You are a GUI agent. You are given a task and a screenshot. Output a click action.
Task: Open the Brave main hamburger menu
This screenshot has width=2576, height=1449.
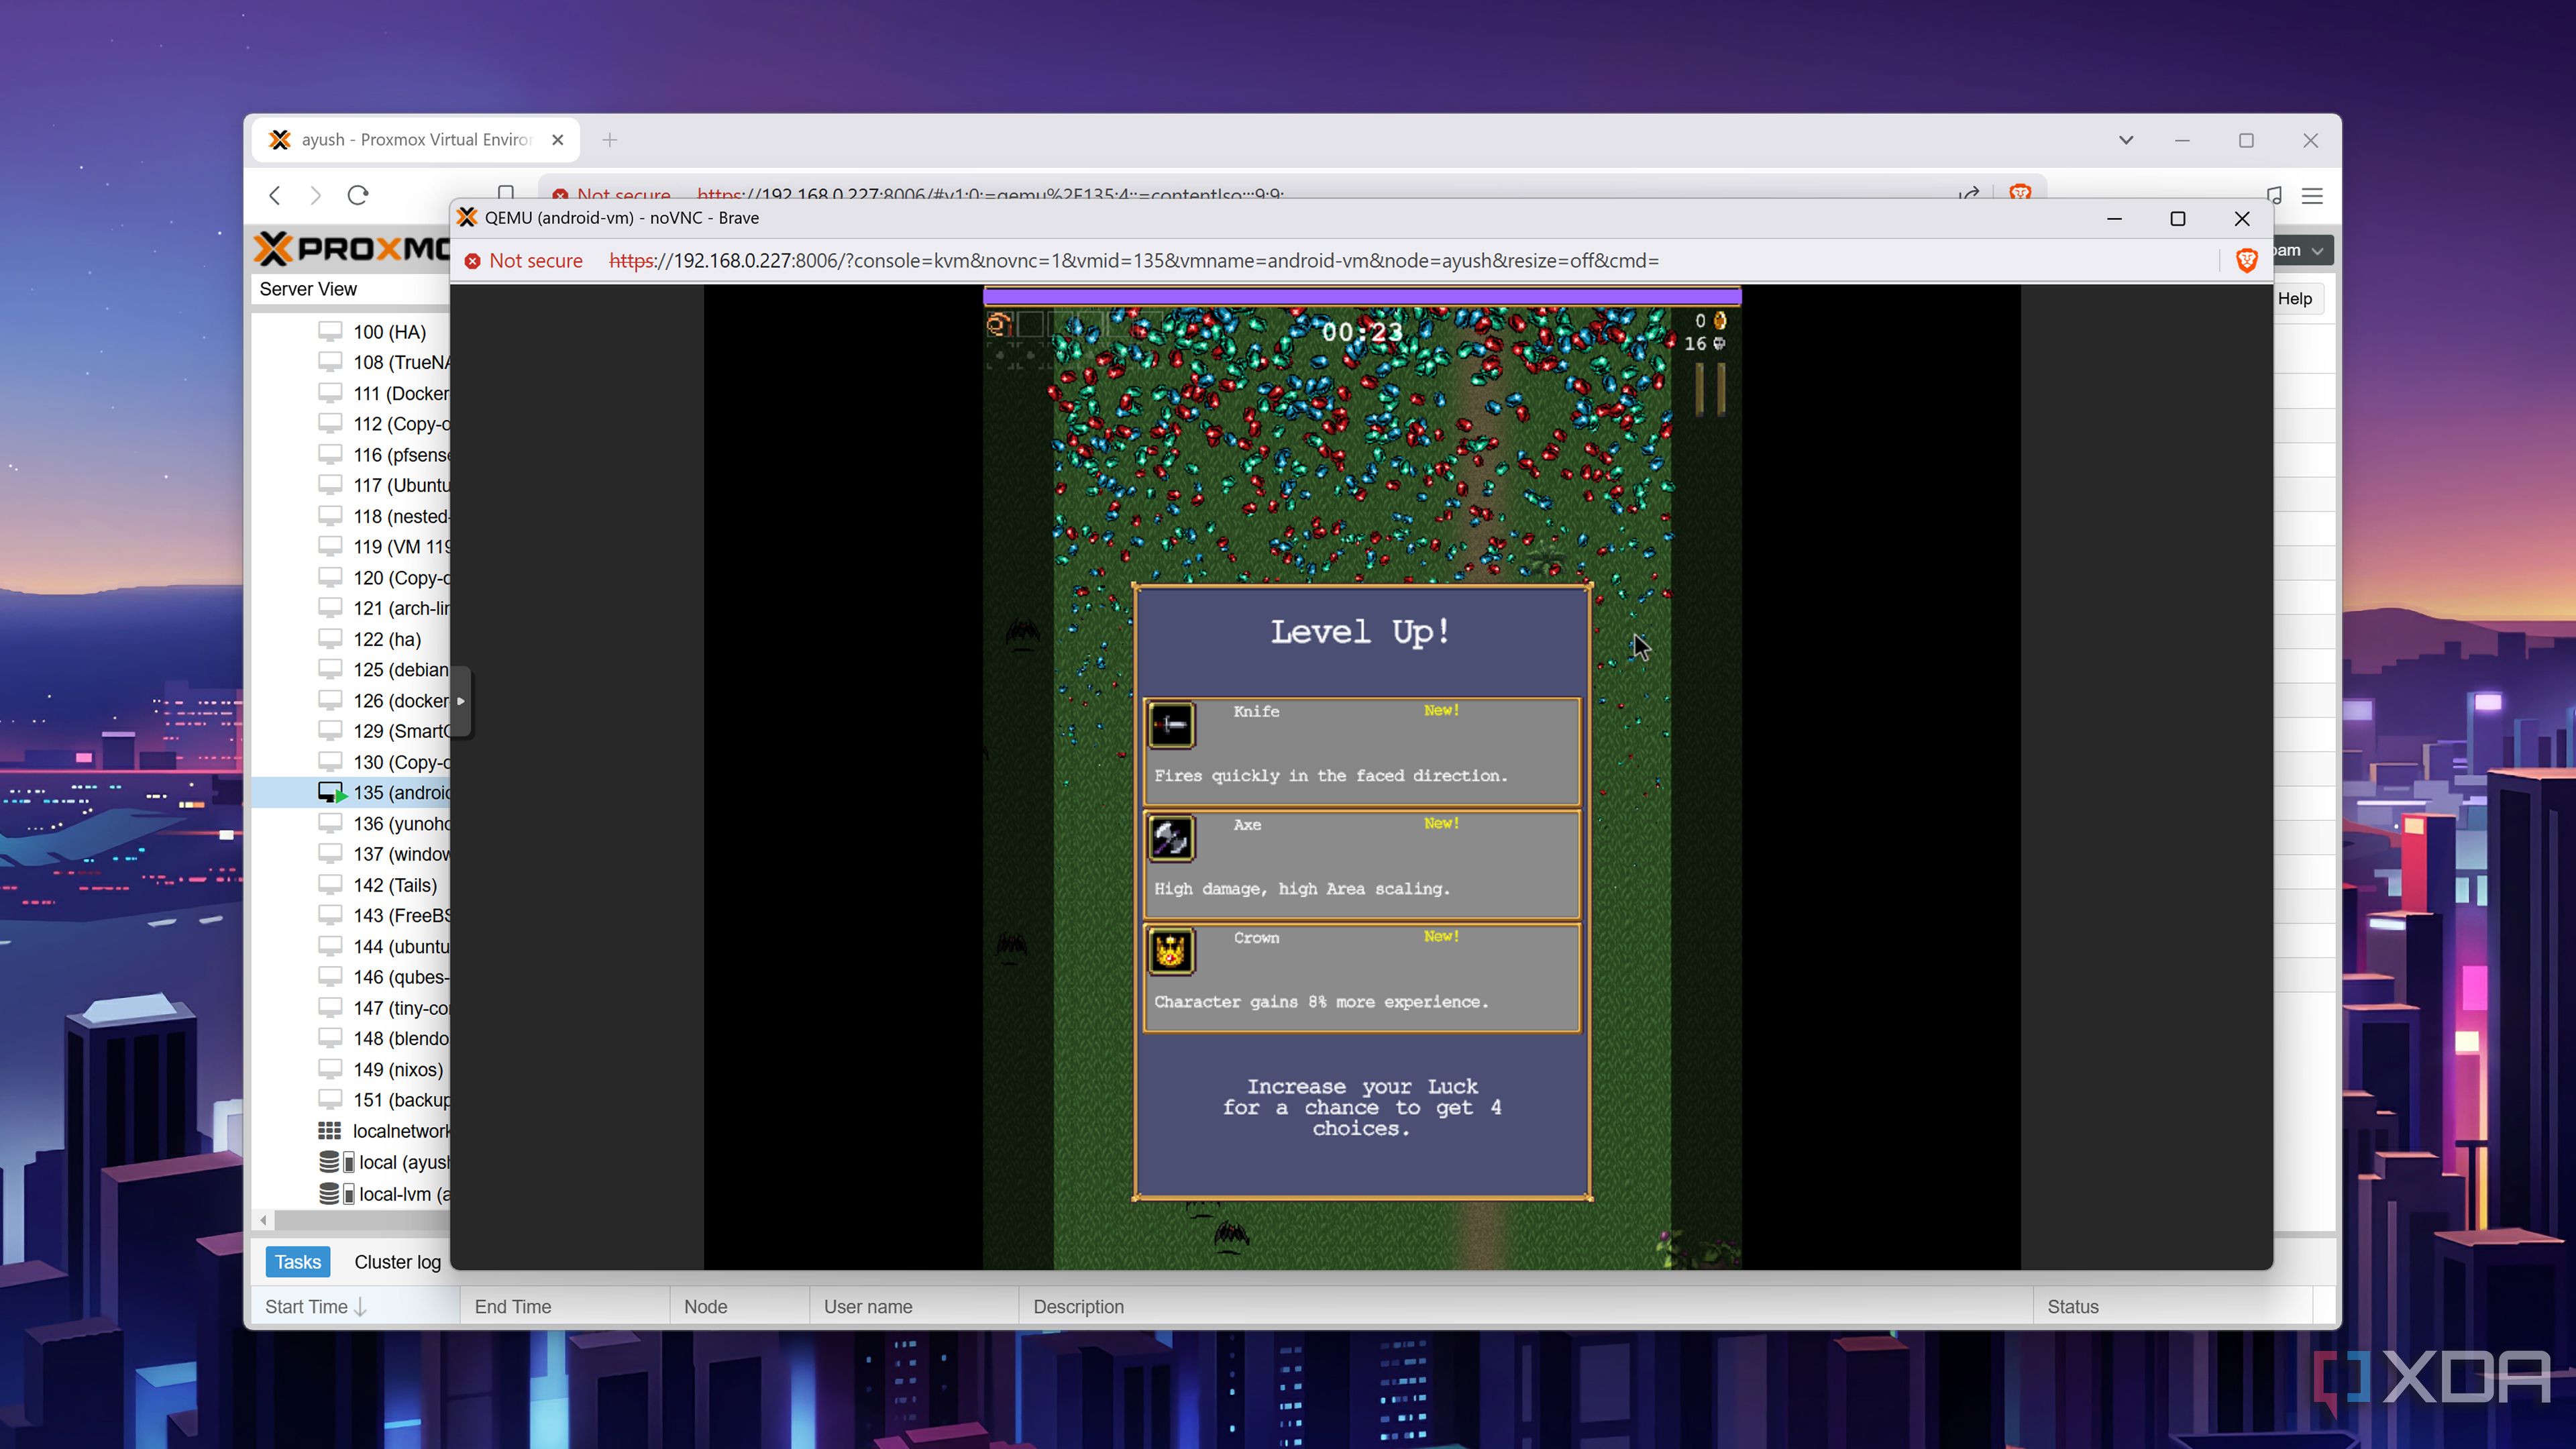(2312, 196)
